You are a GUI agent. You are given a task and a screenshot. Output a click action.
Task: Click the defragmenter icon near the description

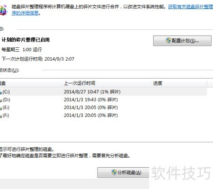[3, 10]
